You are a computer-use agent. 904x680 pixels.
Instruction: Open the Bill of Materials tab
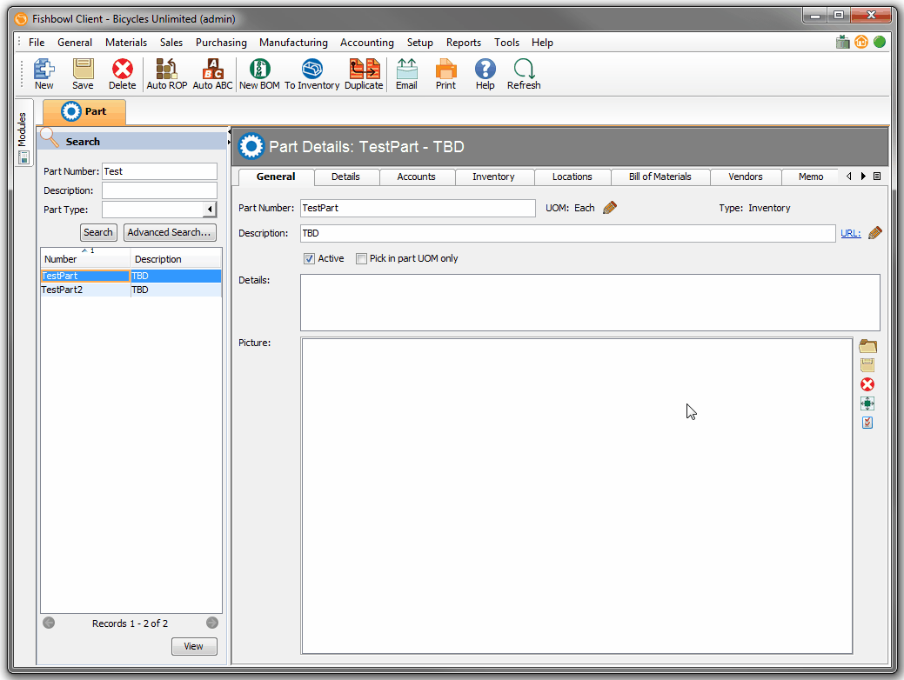[660, 177]
